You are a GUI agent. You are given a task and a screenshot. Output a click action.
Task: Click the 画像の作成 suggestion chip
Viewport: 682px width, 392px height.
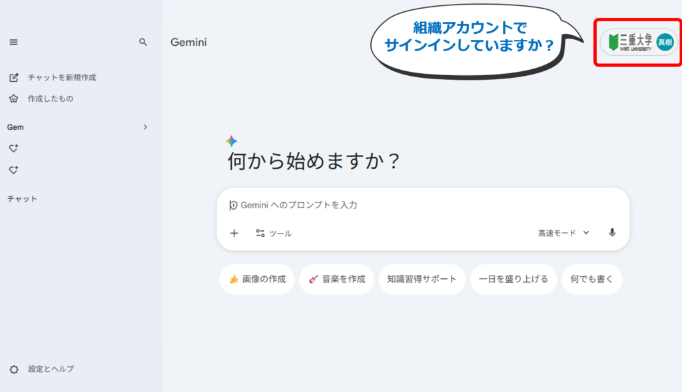pos(257,279)
